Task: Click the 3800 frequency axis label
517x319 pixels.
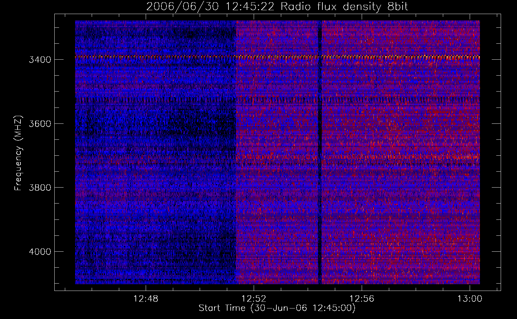Action: click(x=40, y=188)
